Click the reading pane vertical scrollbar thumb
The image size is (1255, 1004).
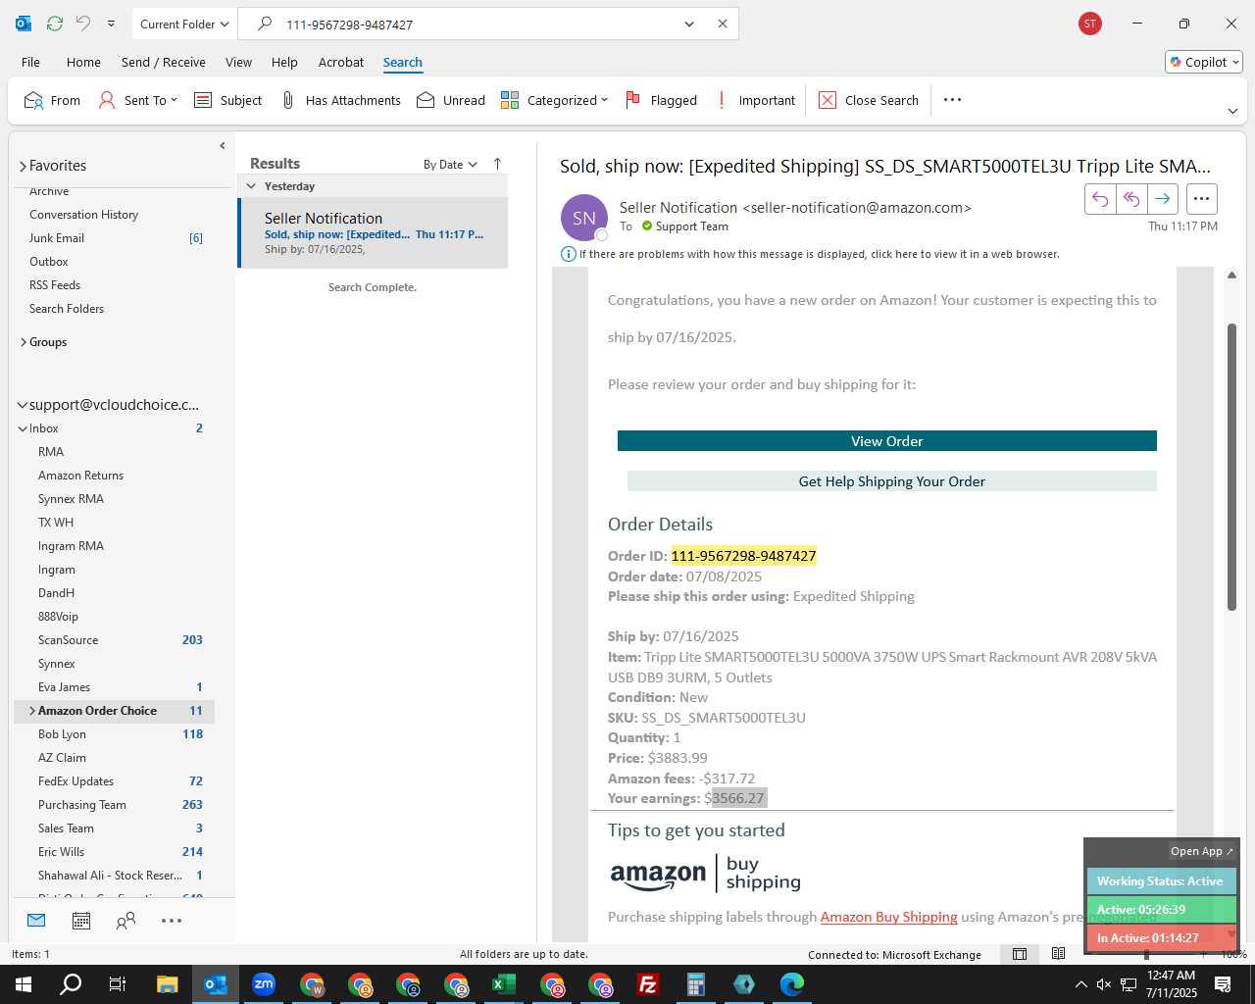[1232, 467]
